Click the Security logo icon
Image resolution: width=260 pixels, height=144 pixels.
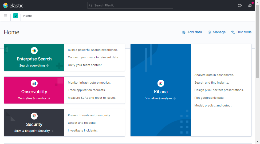(34, 116)
